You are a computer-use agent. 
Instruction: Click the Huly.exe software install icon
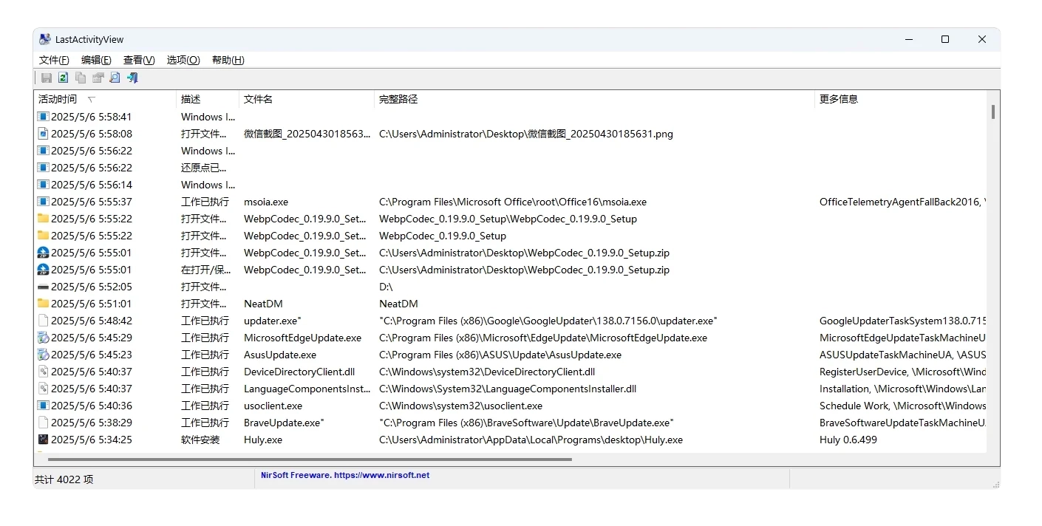44,440
